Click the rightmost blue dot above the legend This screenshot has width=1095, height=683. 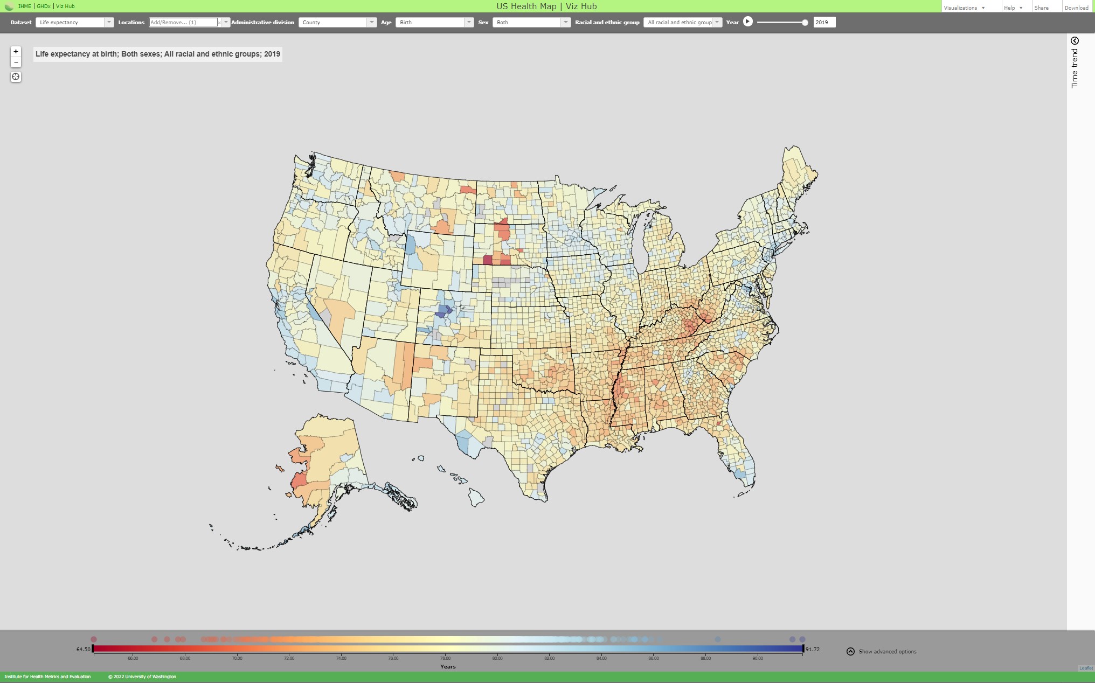tap(802, 639)
